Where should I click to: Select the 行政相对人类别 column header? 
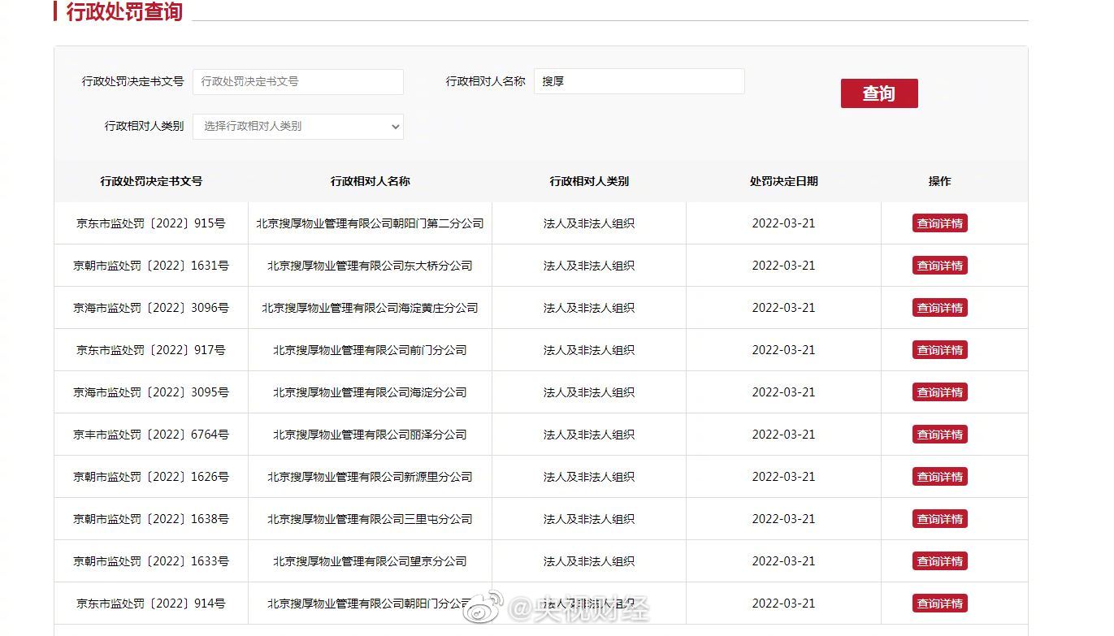tap(589, 181)
